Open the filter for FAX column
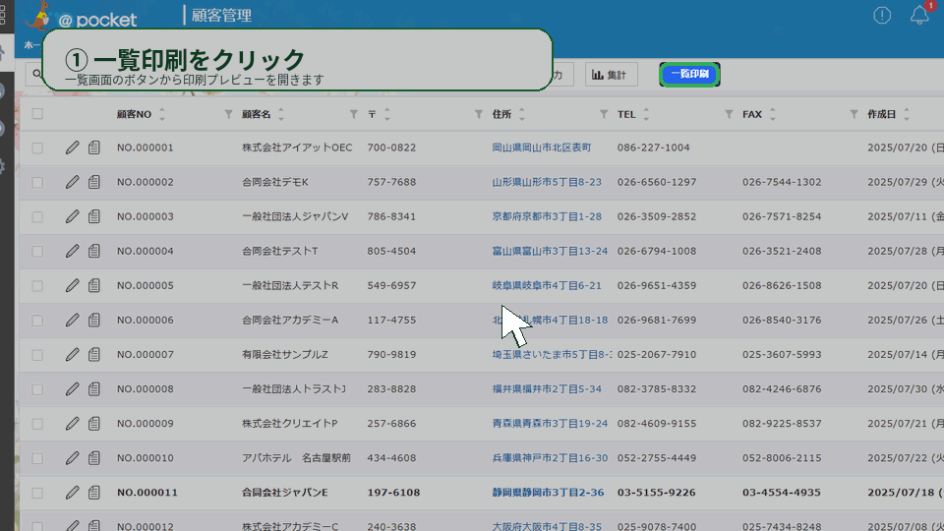The width and height of the screenshot is (944, 531). coord(854,114)
